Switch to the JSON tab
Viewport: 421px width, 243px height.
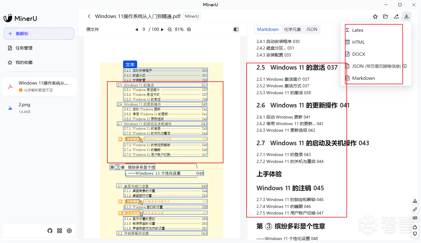click(x=312, y=29)
